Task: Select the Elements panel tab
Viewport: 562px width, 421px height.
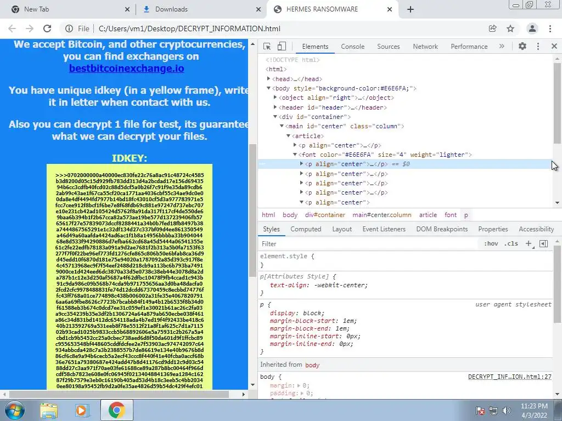Action: pos(315,46)
